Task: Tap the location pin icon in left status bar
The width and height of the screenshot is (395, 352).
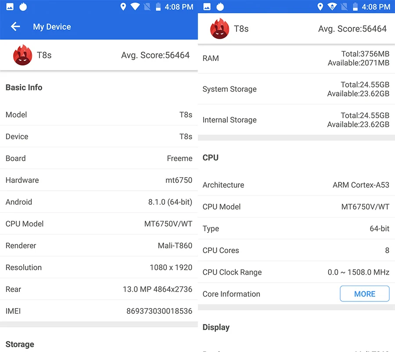Action: pos(123,7)
